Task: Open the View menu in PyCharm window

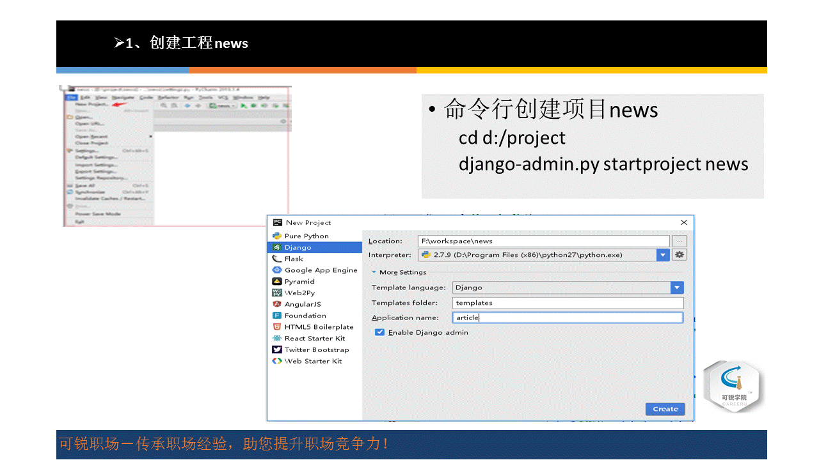Action: pyautogui.click(x=101, y=97)
